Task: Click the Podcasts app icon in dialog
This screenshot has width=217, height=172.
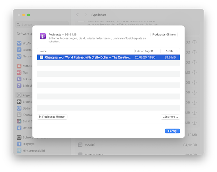Action: (x=43, y=36)
